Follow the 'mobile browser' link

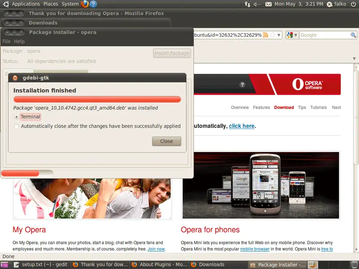point(255,249)
